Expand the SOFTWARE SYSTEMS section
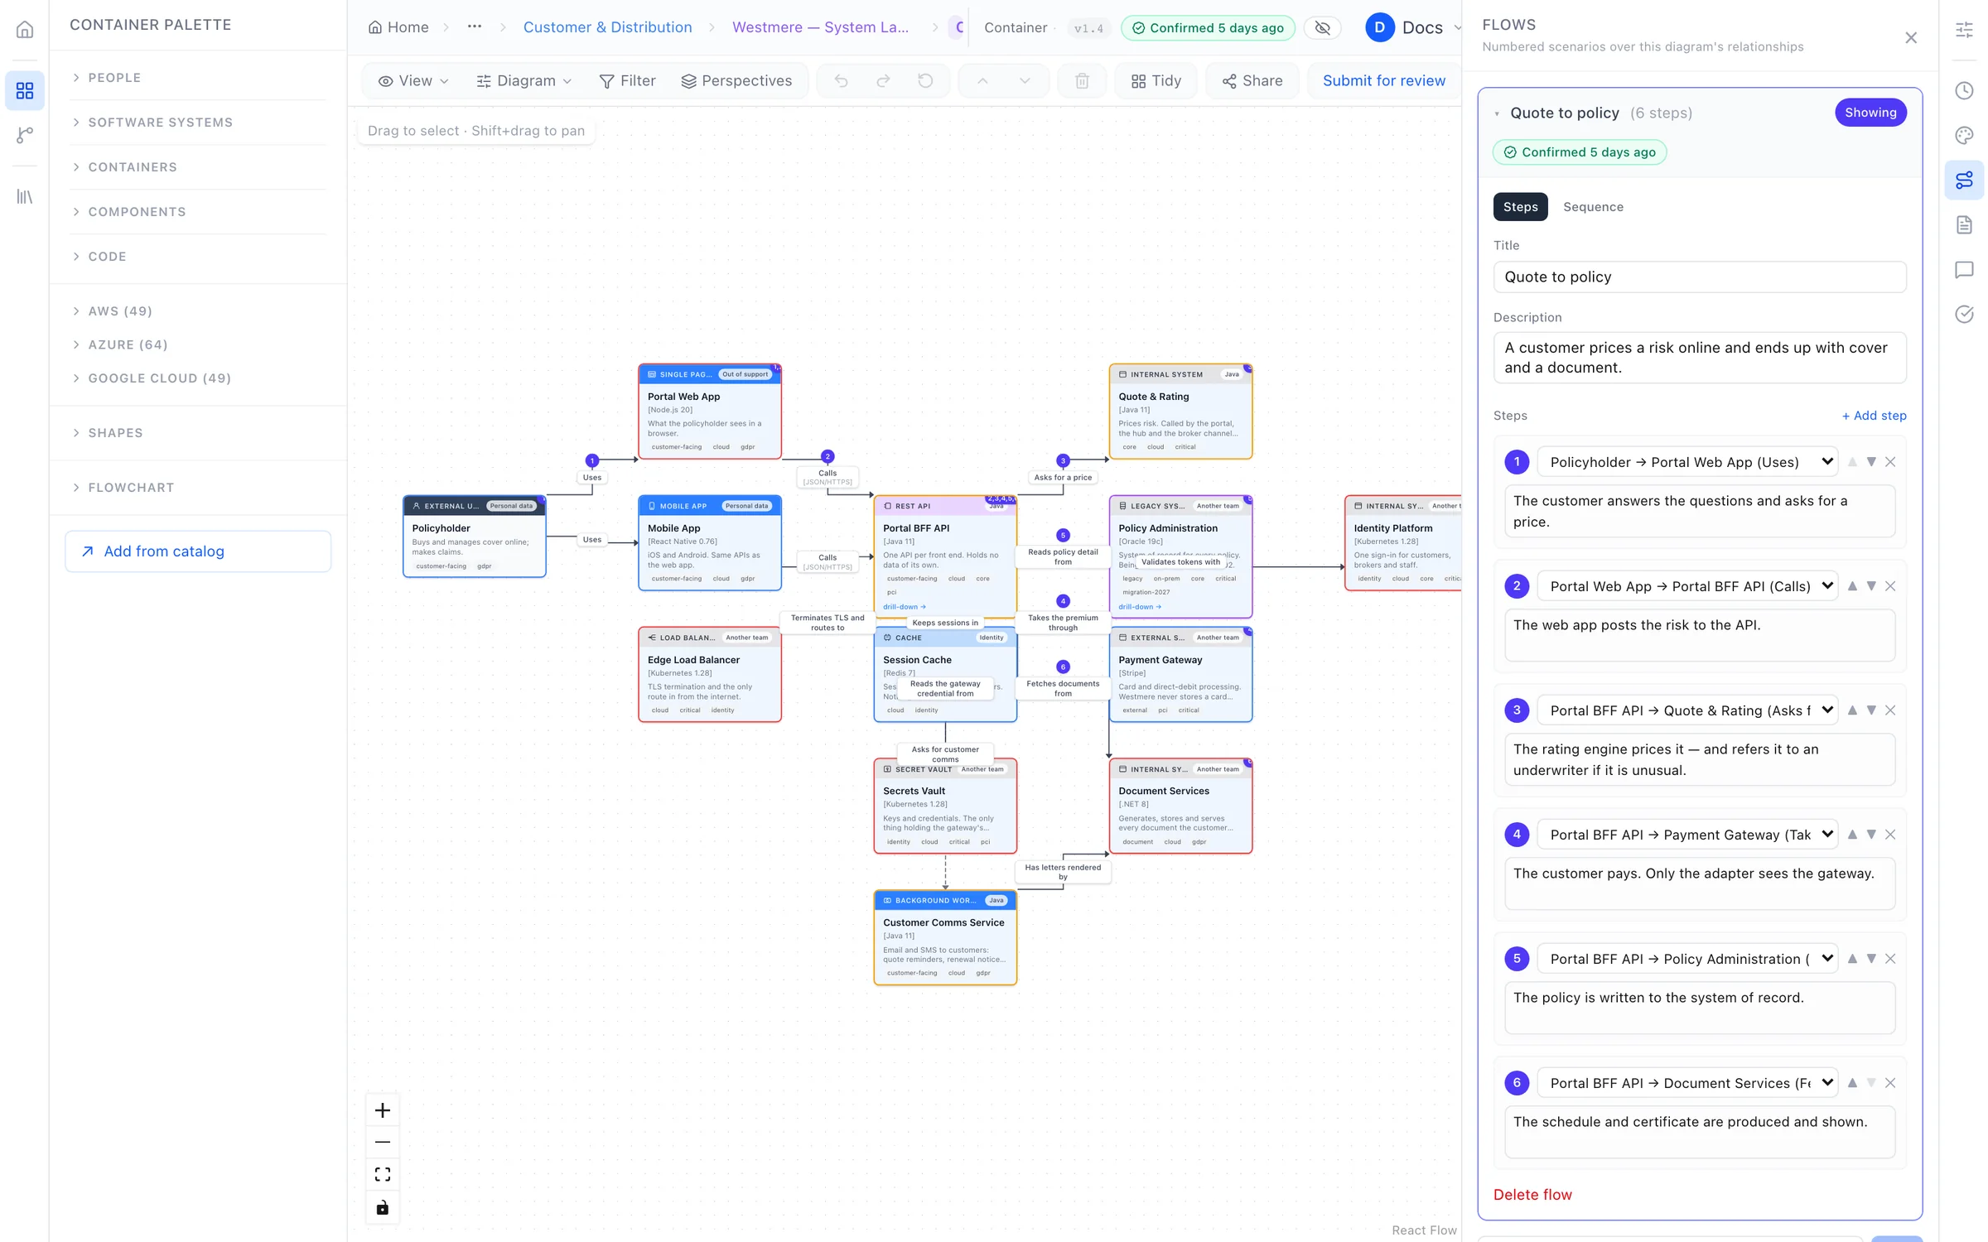Viewport: 1988px width, 1242px height. (x=198, y=123)
